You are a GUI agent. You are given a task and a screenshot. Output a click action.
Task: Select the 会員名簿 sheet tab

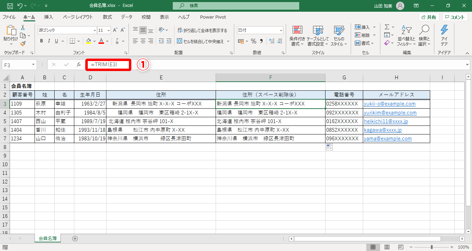click(48, 238)
